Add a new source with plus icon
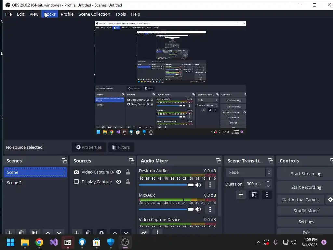333x250 pixels. point(77,232)
